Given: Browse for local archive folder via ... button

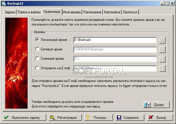Looking at the screenshot, I should pyautogui.click(x=162, y=40).
